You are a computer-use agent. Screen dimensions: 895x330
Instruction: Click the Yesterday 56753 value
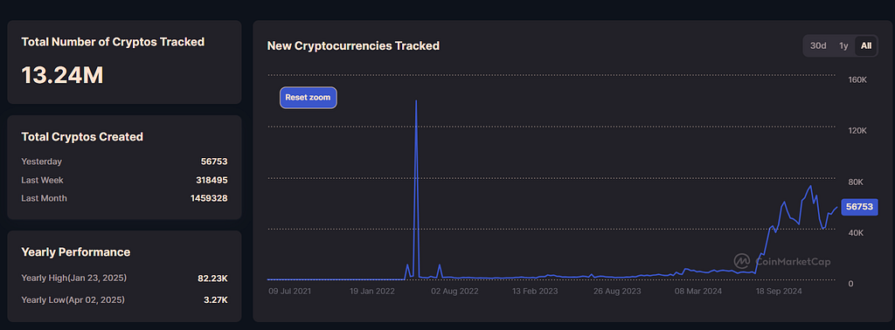(214, 162)
